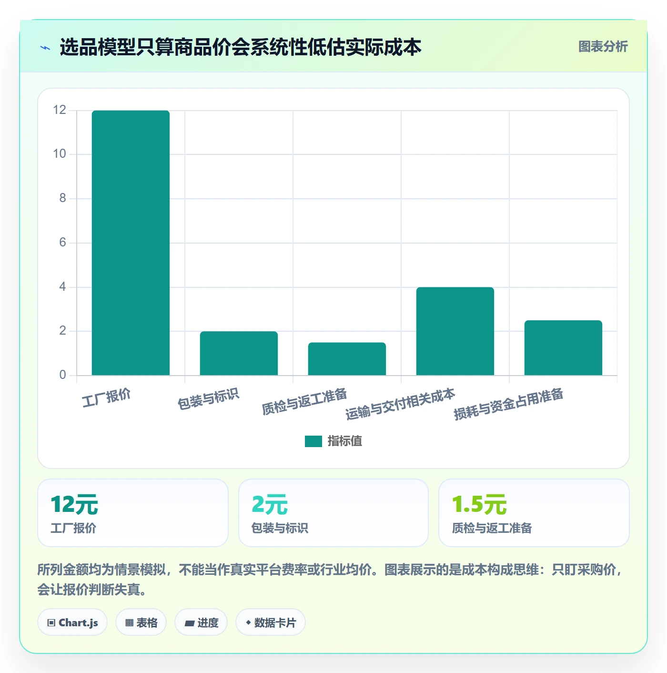Click the 指标值 legend label

pos(345,441)
